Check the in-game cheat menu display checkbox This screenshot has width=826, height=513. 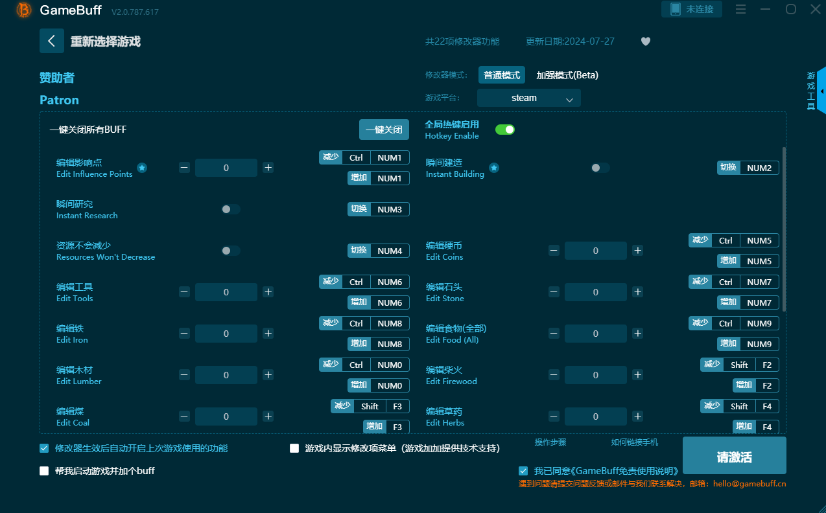point(294,448)
